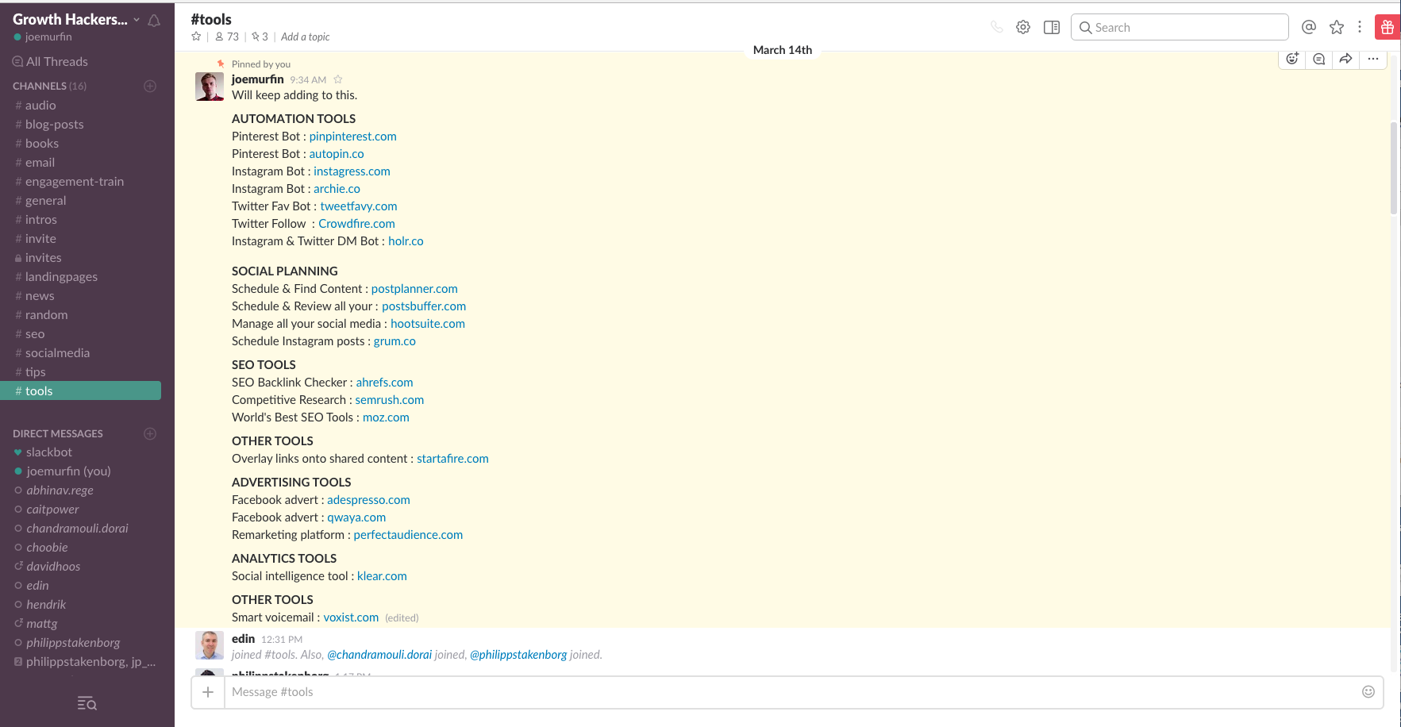The width and height of the screenshot is (1401, 727).
Task: Click the @chandramouli.dorai mention
Action: coord(379,655)
